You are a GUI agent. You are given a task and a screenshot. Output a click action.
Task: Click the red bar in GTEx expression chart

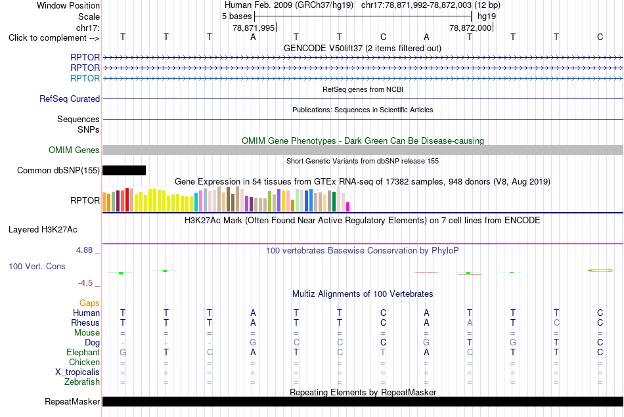(127, 200)
